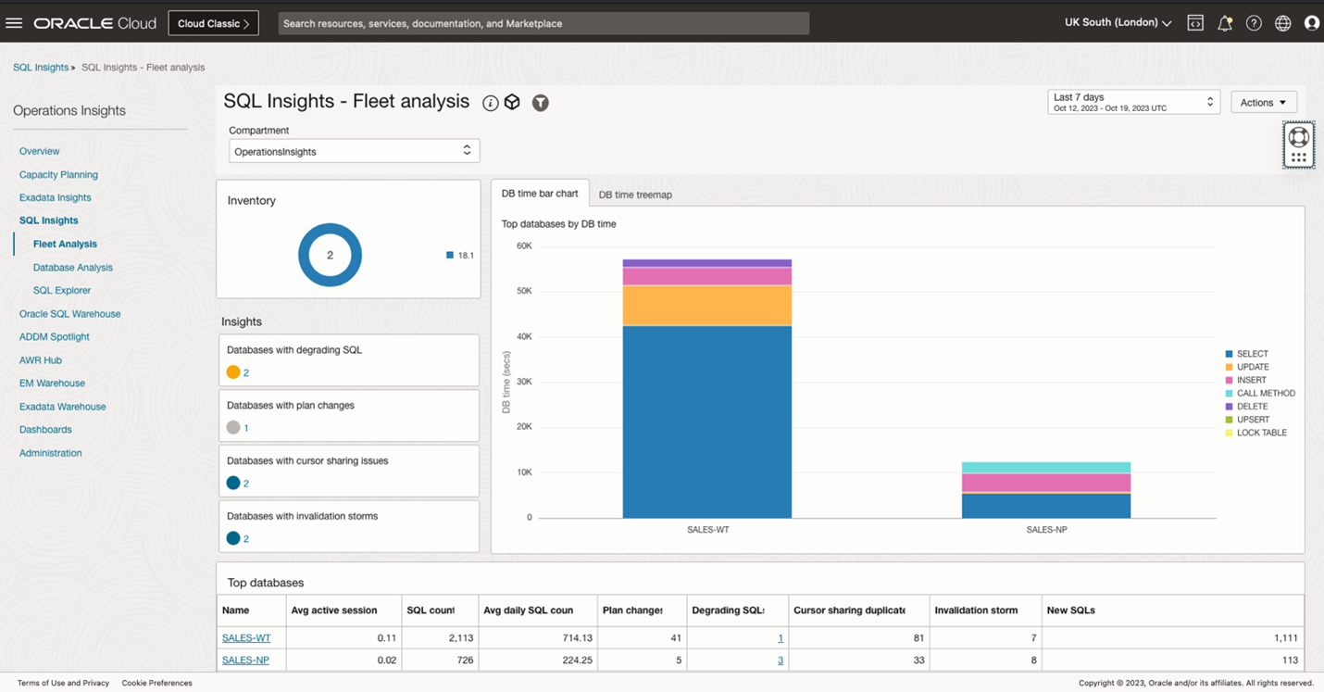Open Database Analysis in the sidebar
Image resolution: width=1324 pixels, height=692 pixels.
click(73, 267)
